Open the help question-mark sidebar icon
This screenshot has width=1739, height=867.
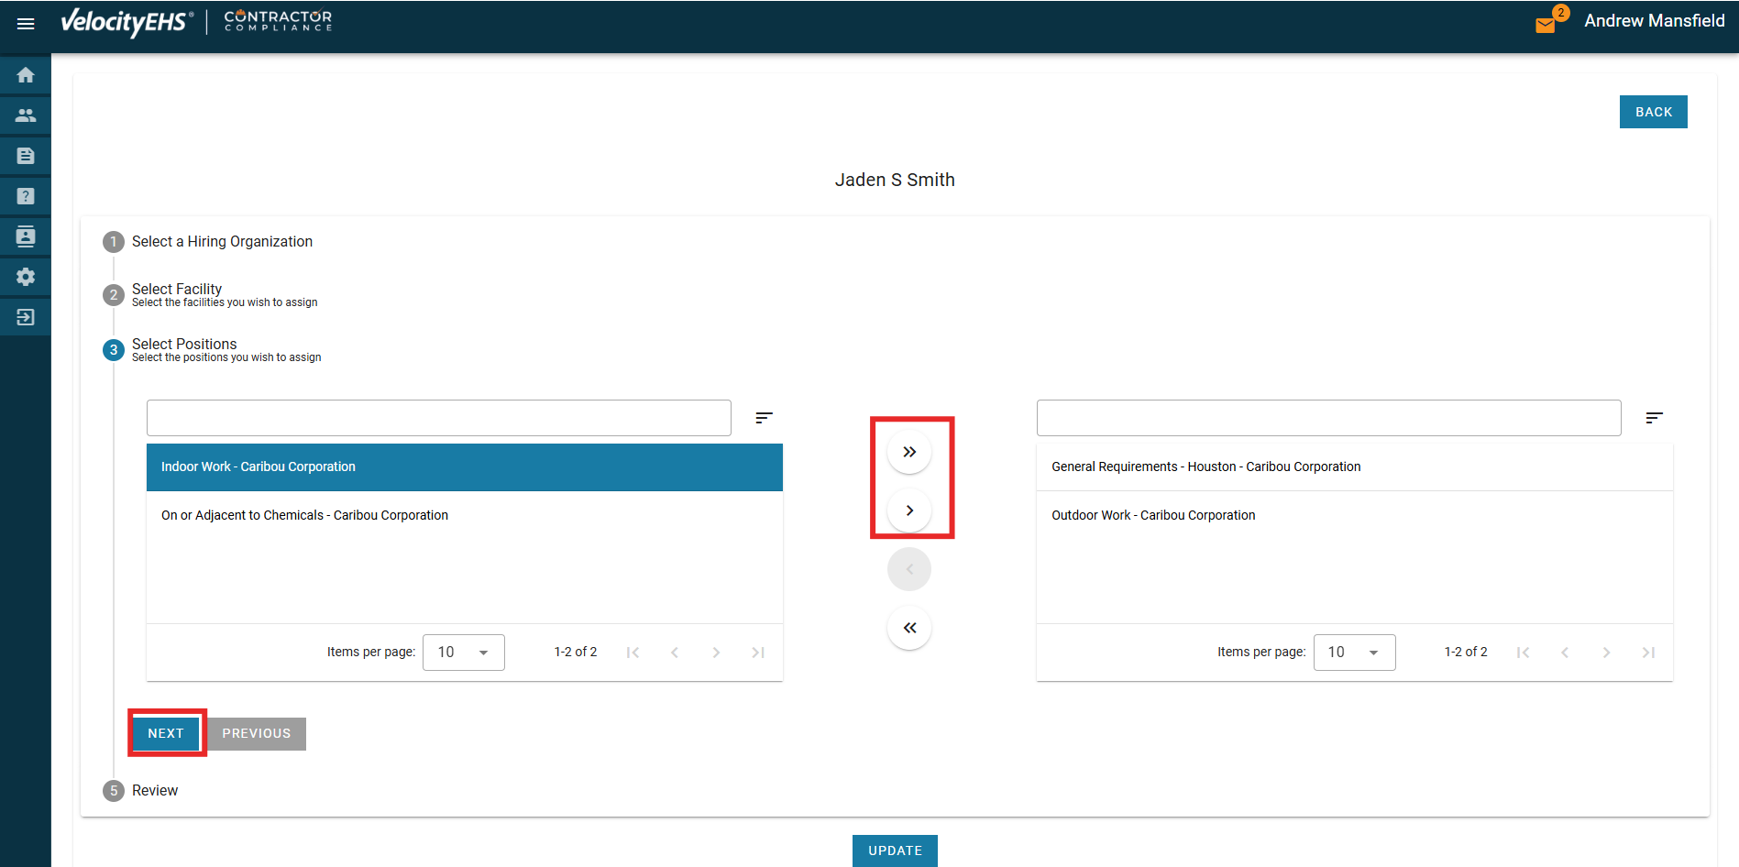click(26, 196)
